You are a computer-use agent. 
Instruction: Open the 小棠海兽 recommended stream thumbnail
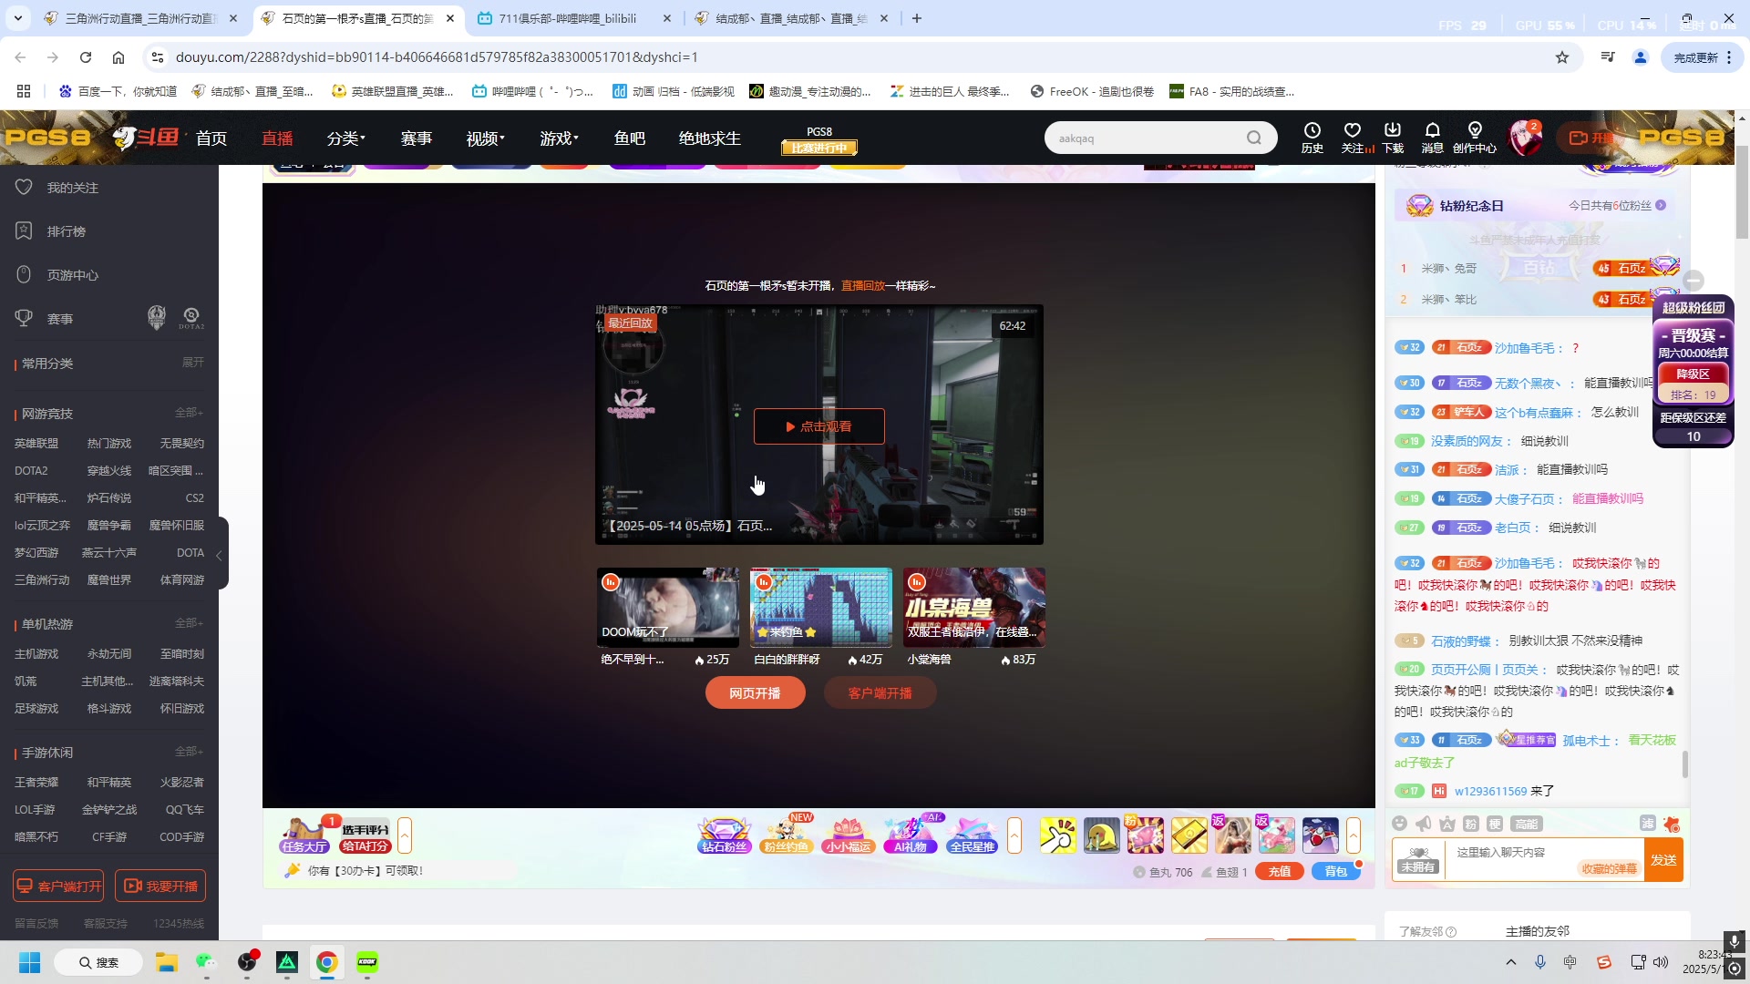pyautogui.click(x=974, y=607)
